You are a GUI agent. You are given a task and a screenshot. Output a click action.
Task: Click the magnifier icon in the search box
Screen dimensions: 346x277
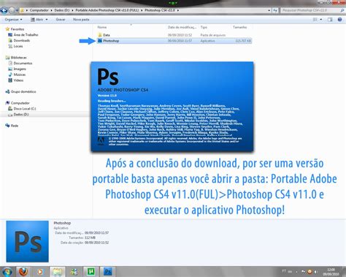tap(342, 10)
